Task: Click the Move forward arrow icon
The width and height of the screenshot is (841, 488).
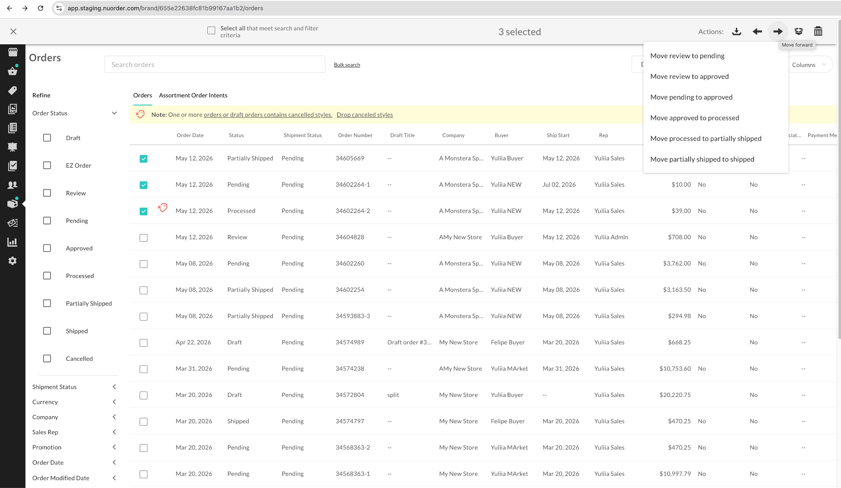Action: [x=778, y=32]
